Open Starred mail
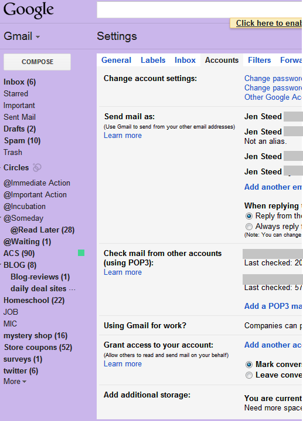This screenshot has height=421, width=303. [16, 94]
